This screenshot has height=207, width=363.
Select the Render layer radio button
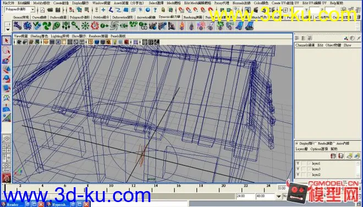pos(315,143)
